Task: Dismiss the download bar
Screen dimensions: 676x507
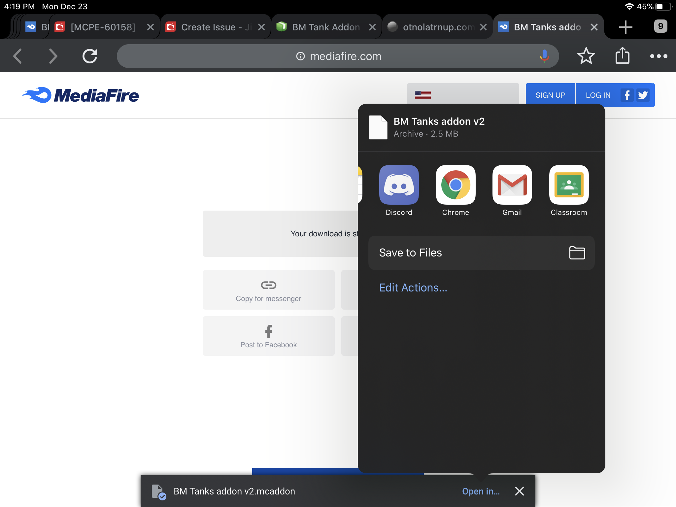Action: (520, 491)
